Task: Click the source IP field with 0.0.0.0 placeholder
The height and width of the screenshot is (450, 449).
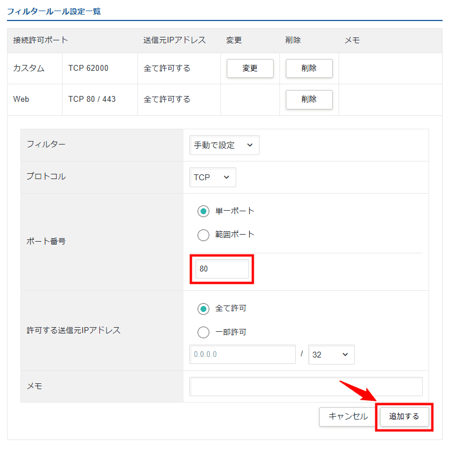Action: pos(242,355)
